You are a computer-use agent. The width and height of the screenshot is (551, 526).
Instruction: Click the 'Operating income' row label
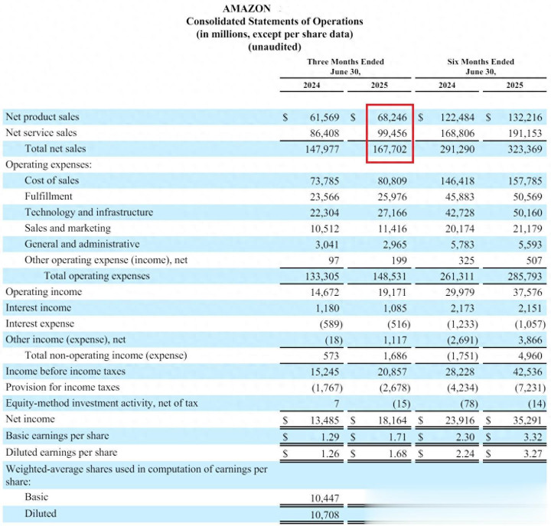pos(44,292)
